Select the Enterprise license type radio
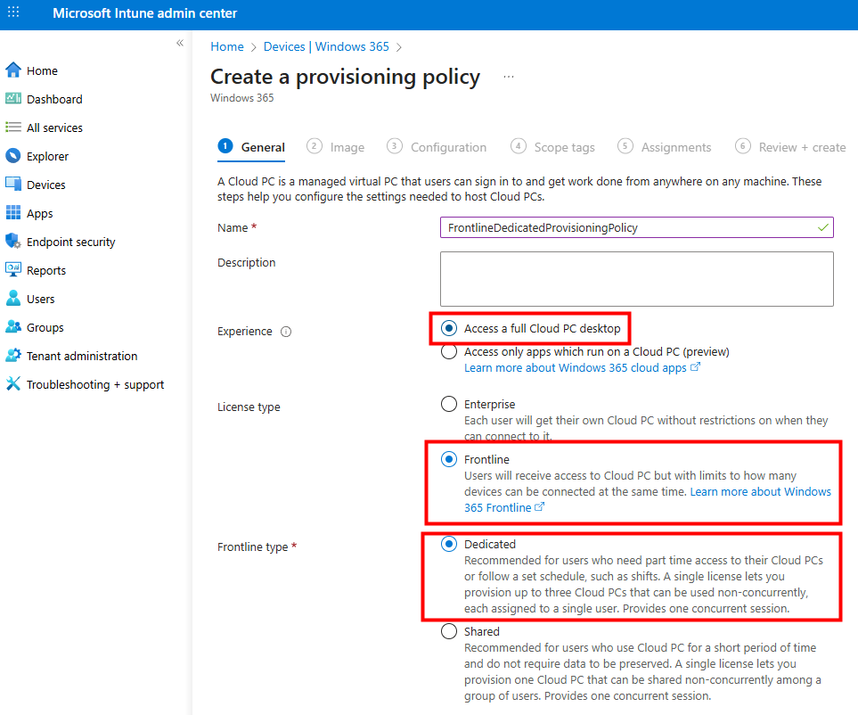This screenshot has width=858, height=715. [x=450, y=404]
